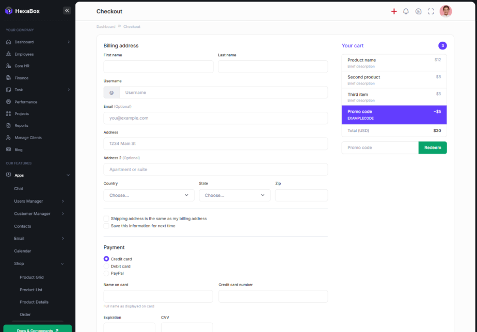Click the Finance sidebar icon
The image size is (477, 332).
9,78
